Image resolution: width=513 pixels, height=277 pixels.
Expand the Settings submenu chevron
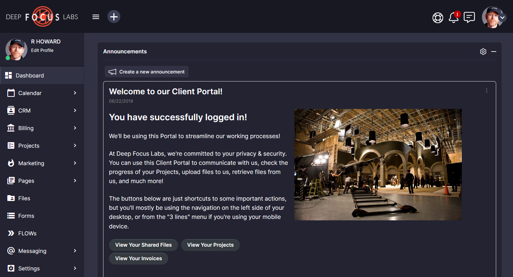tap(75, 268)
